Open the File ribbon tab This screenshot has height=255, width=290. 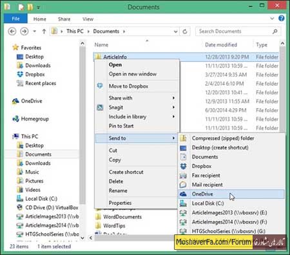pyautogui.click(x=15, y=19)
